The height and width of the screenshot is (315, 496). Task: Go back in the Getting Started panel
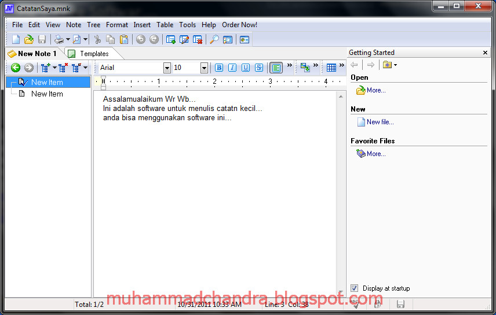pyautogui.click(x=354, y=65)
